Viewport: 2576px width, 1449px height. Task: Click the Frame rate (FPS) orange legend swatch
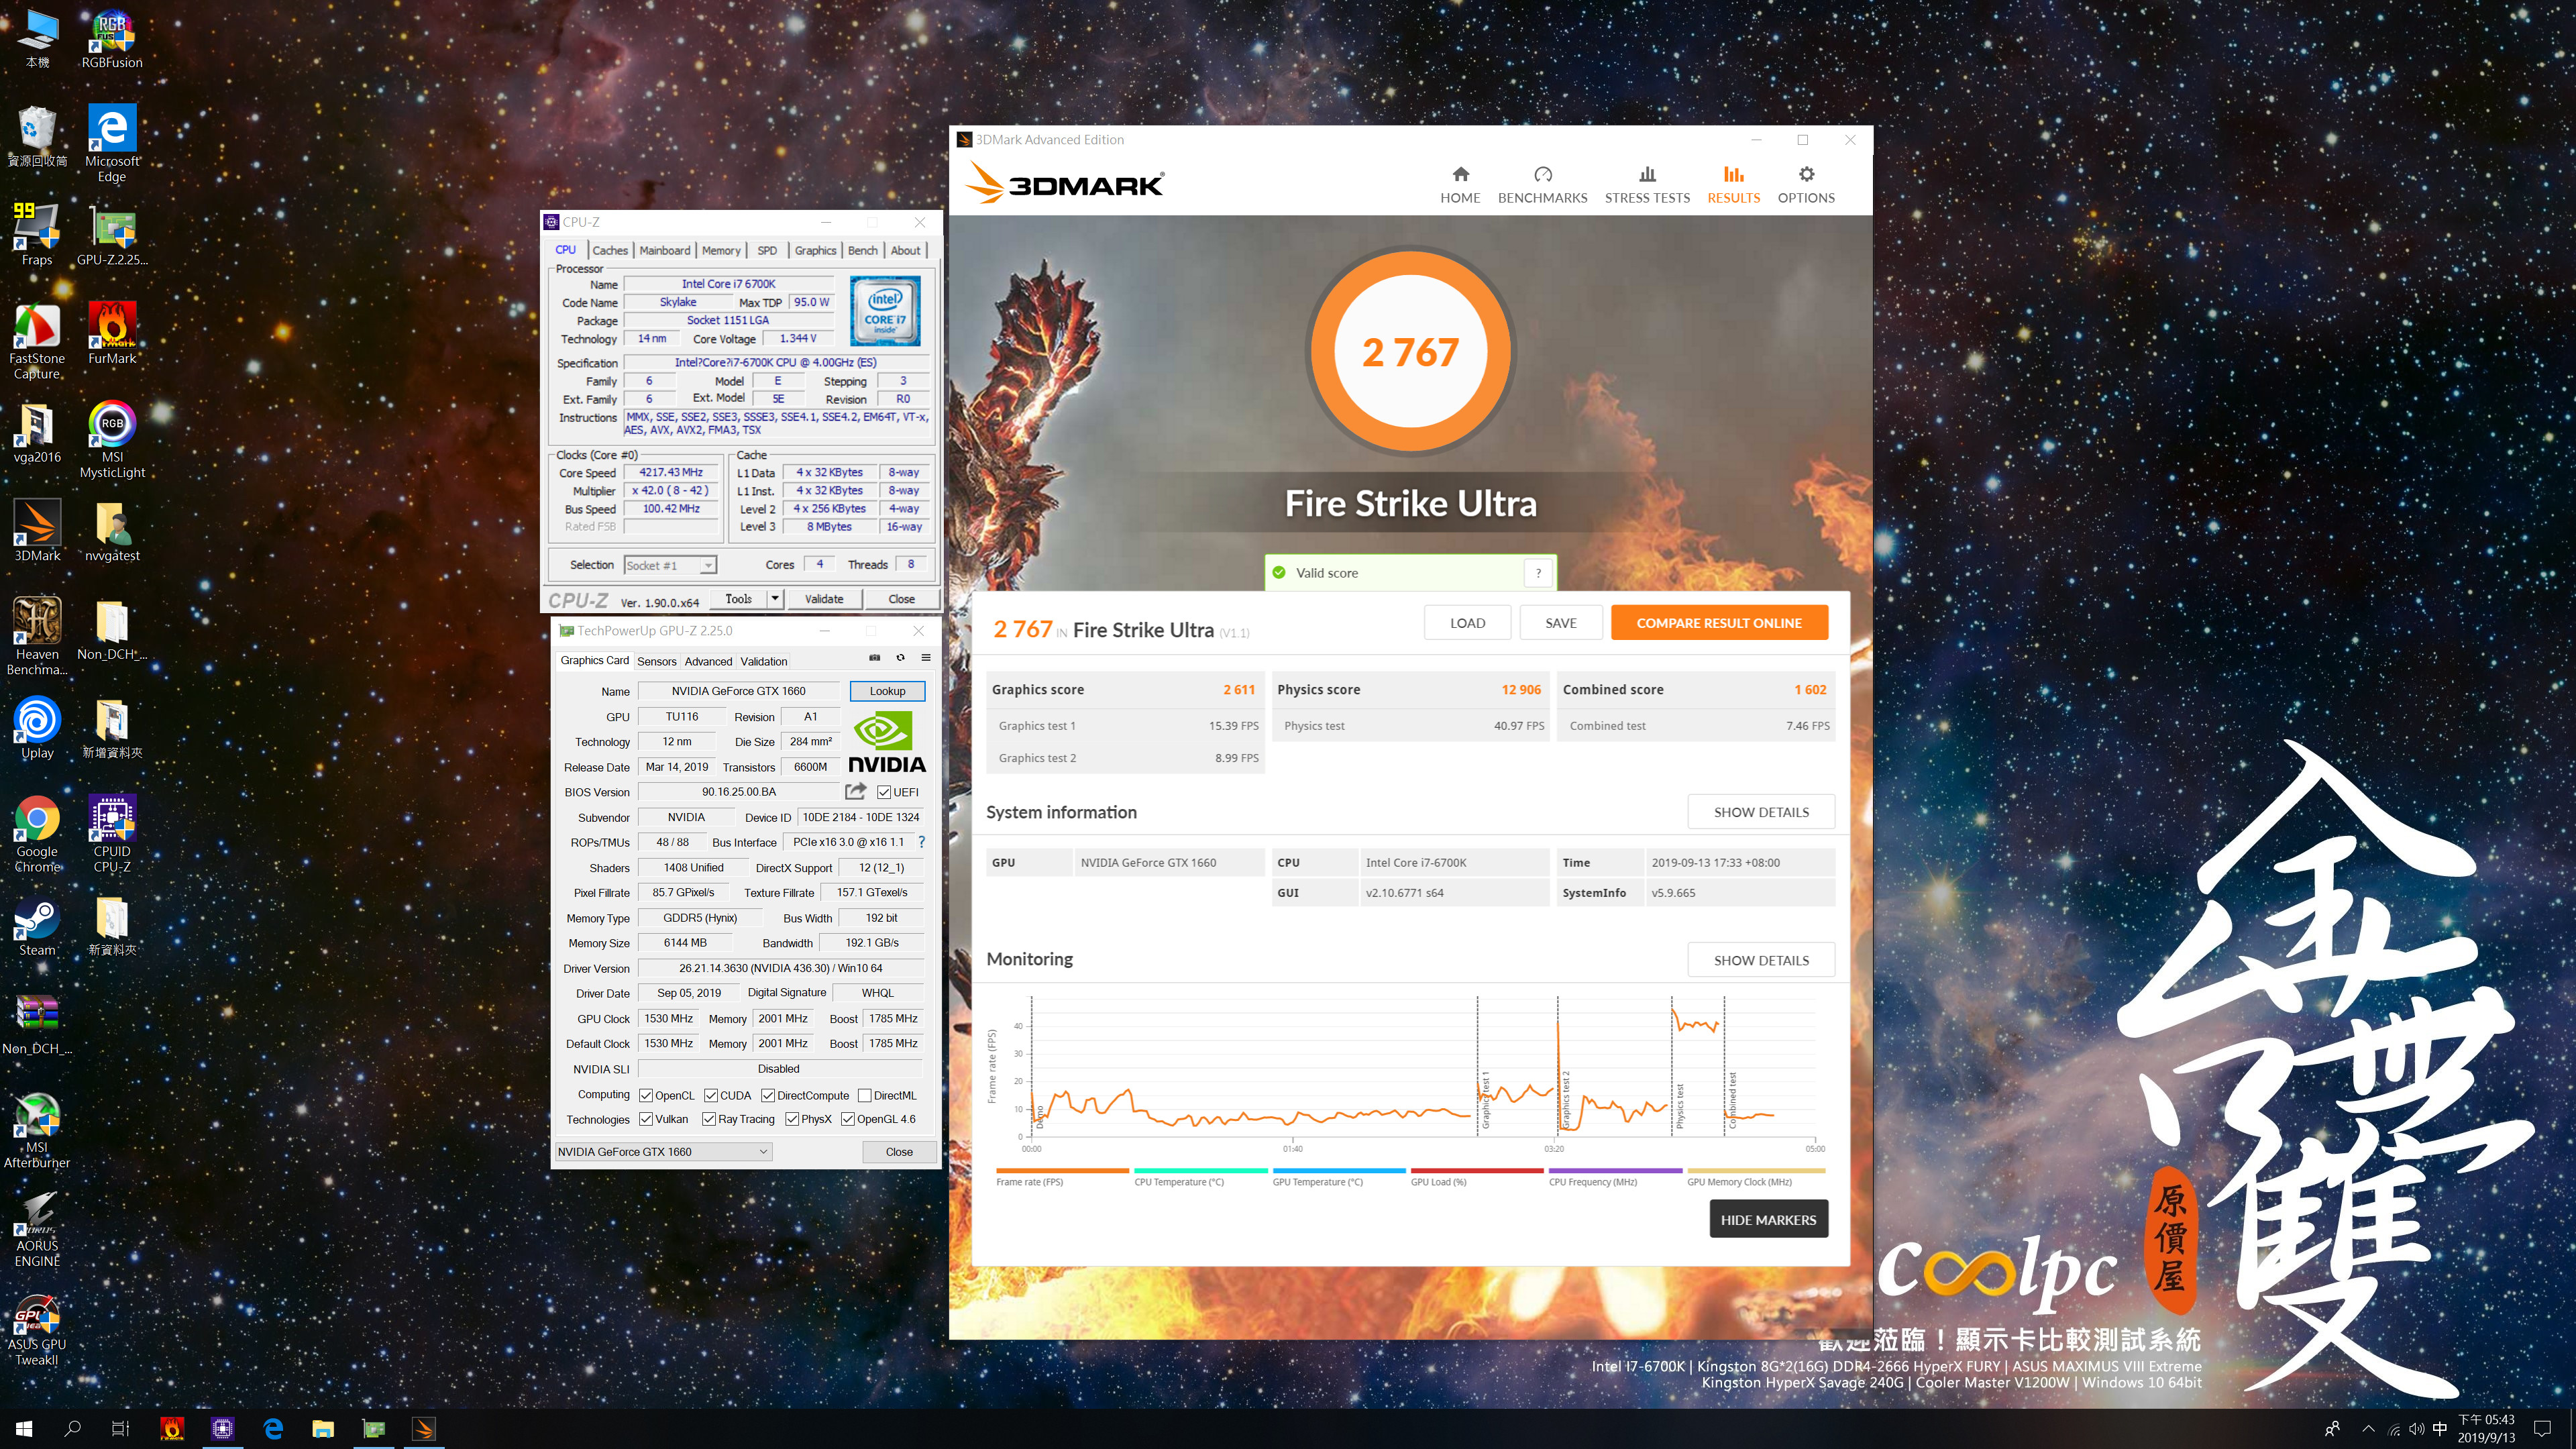[1062, 1170]
